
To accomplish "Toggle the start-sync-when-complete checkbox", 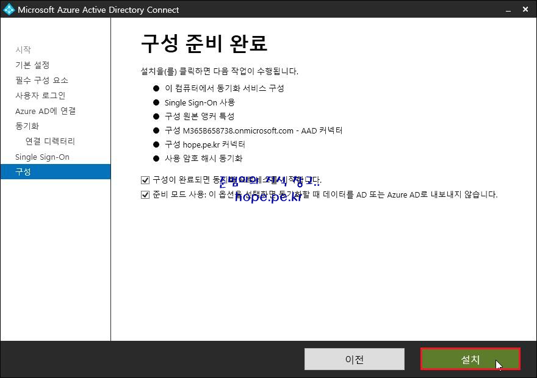I will [x=145, y=180].
